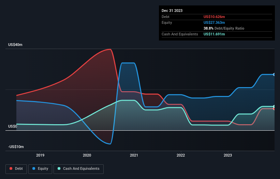Image resolution: width=280 pixels, height=179 pixels.
Task: Toggle the Debt series legend button
Action: pyautogui.click(x=16, y=169)
